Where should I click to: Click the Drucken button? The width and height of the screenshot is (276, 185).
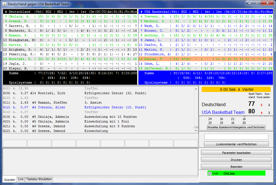(236, 159)
